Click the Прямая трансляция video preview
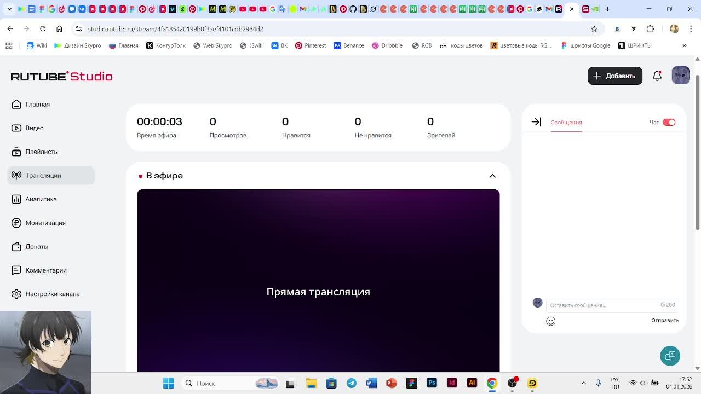Screen dimensions: 701x394 (318, 281)
